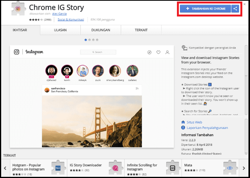Click the Ukuran: 2.26MiB text
Screen dimensions: 250x178
192,149
